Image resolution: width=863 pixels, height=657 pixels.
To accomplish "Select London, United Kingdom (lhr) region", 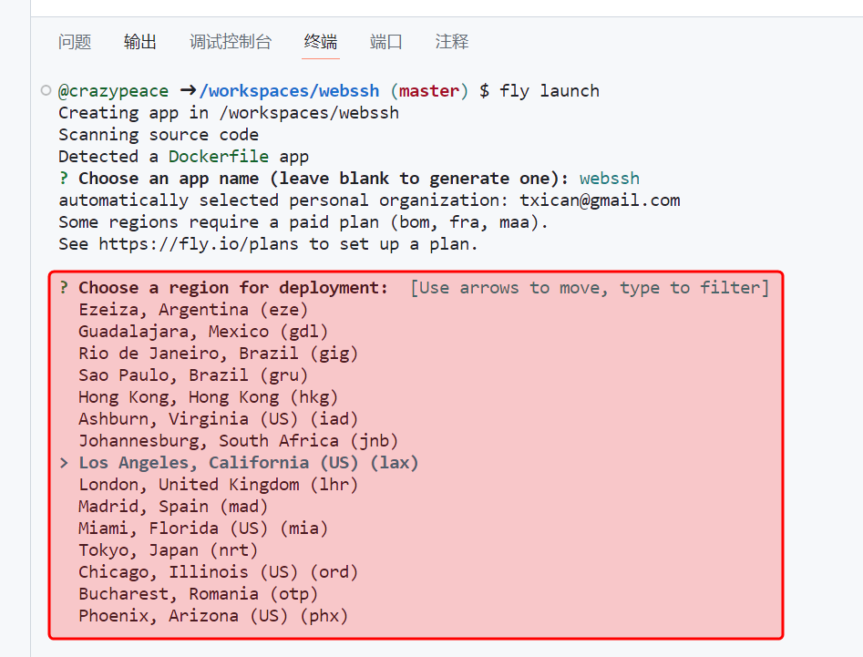I will pos(218,485).
